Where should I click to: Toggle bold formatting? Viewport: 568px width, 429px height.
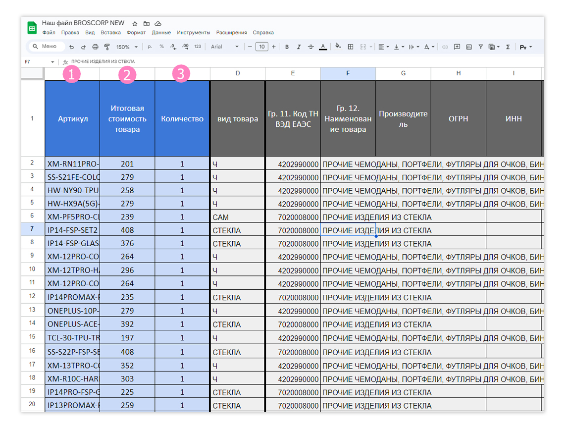[287, 47]
